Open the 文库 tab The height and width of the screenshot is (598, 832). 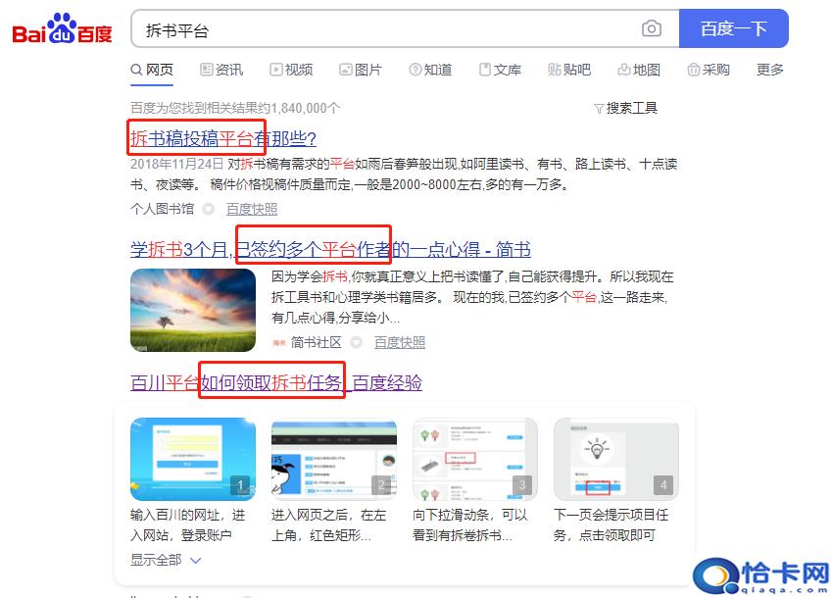click(x=500, y=70)
